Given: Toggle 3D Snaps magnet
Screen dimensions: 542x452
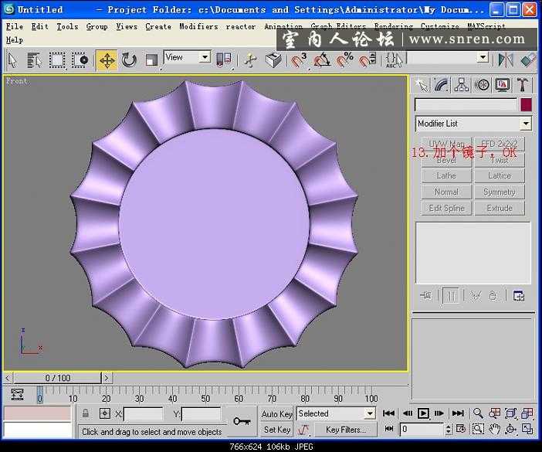Looking at the screenshot, I should [298, 60].
